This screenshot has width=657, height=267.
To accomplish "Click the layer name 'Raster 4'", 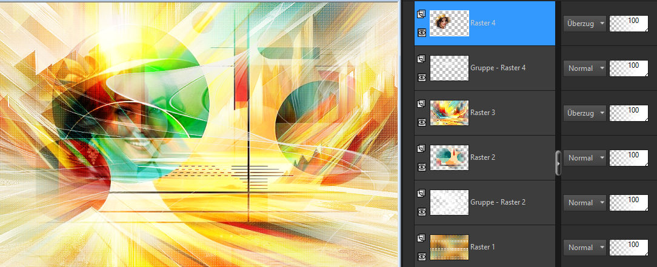I will point(482,23).
